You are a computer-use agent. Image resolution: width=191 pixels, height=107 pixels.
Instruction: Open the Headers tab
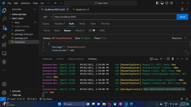60,24
